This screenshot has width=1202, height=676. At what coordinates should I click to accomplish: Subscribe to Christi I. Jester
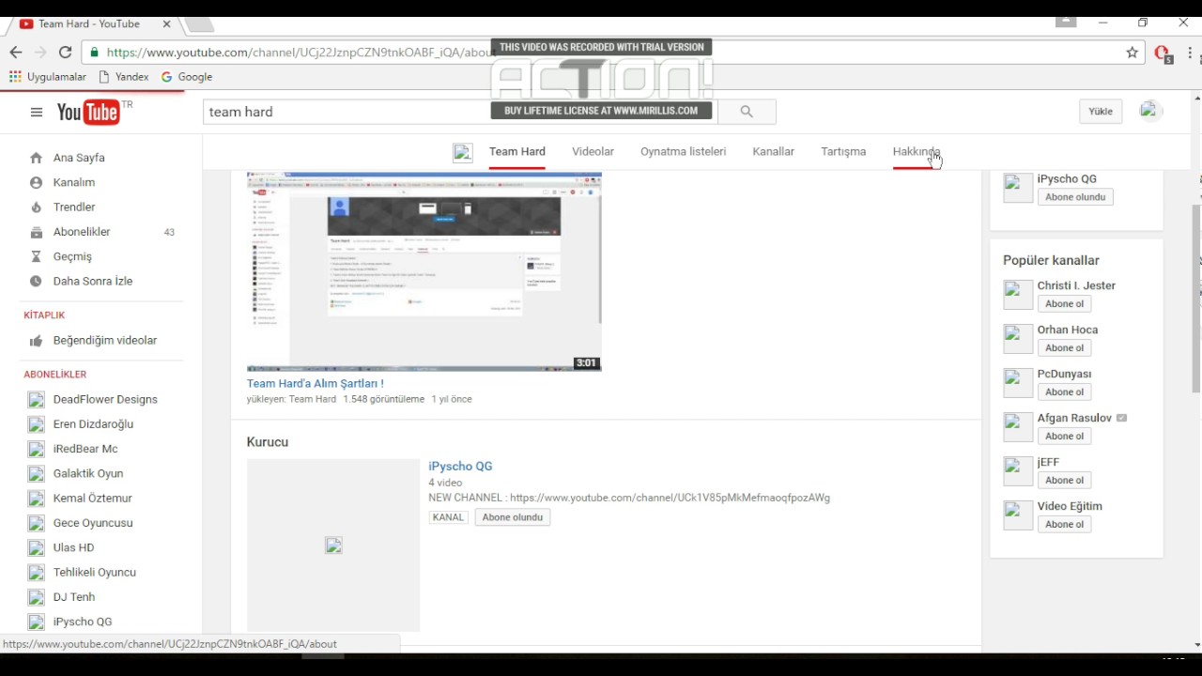click(1064, 303)
